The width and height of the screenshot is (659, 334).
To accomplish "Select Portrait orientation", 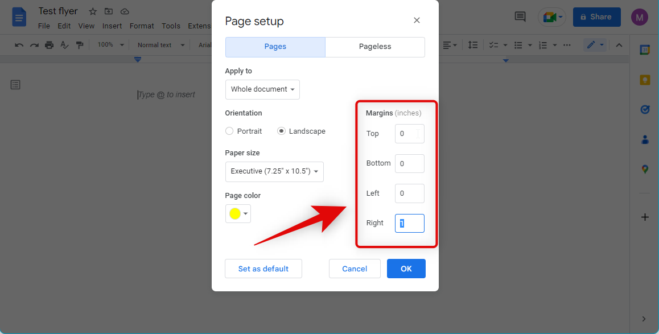I will (x=229, y=131).
